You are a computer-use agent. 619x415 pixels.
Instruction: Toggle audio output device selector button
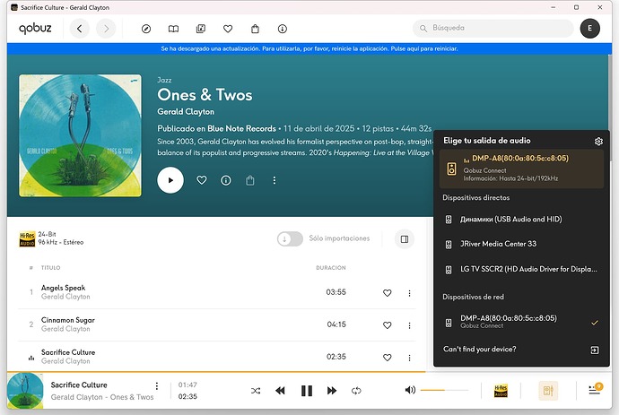pos(548,391)
